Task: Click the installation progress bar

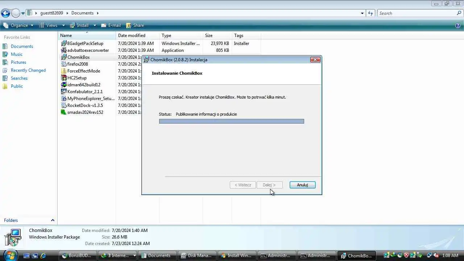Action: pos(232,121)
